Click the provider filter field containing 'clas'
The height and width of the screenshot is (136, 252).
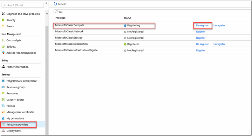click(152, 12)
